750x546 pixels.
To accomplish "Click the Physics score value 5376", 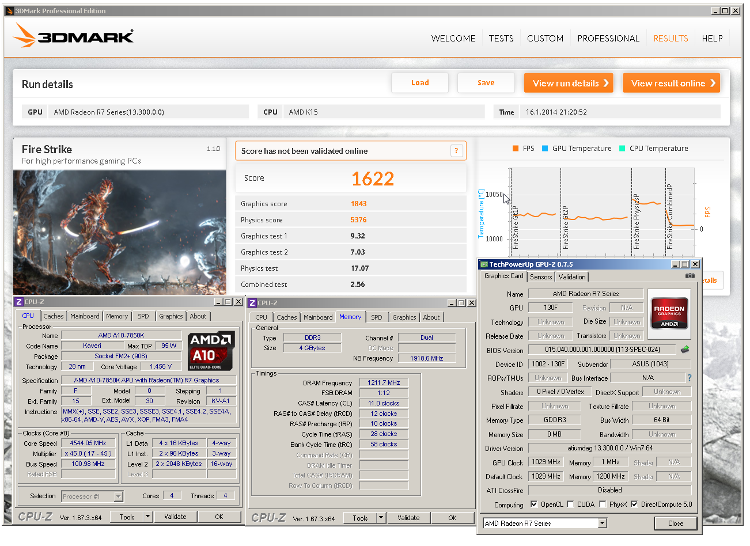I will click(x=358, y=220).
